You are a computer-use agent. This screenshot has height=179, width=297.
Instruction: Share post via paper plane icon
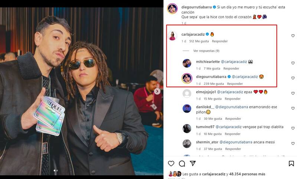(193, 163)
